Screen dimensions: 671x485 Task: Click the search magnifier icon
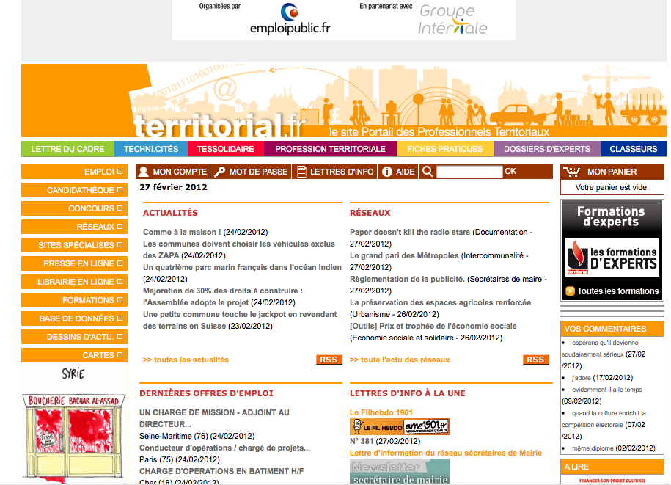click(427, 172)
